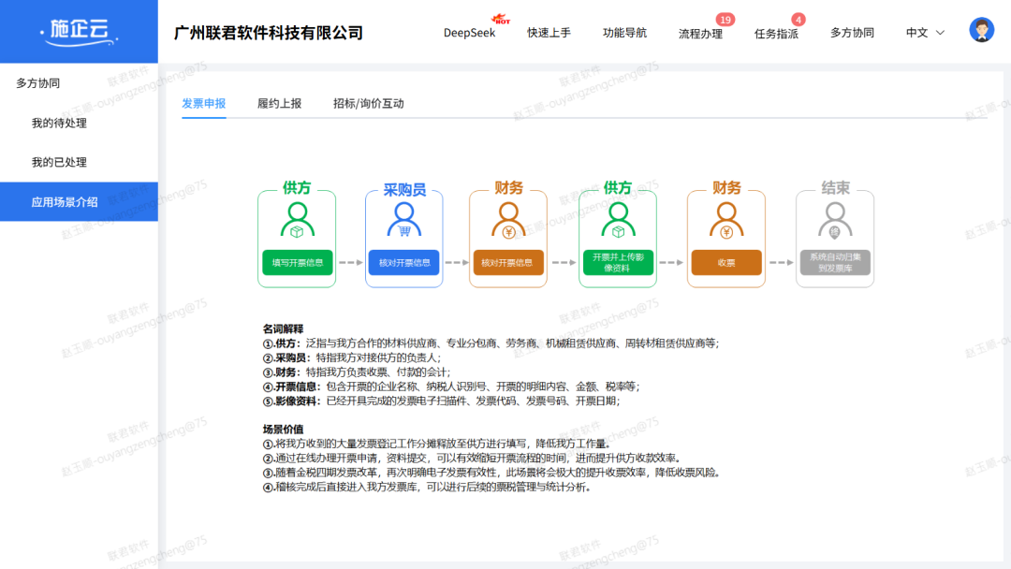This screenshot has width=1011, height=569.
Task: Click the 场景价值 heading
Action: [x=283, y=430]
